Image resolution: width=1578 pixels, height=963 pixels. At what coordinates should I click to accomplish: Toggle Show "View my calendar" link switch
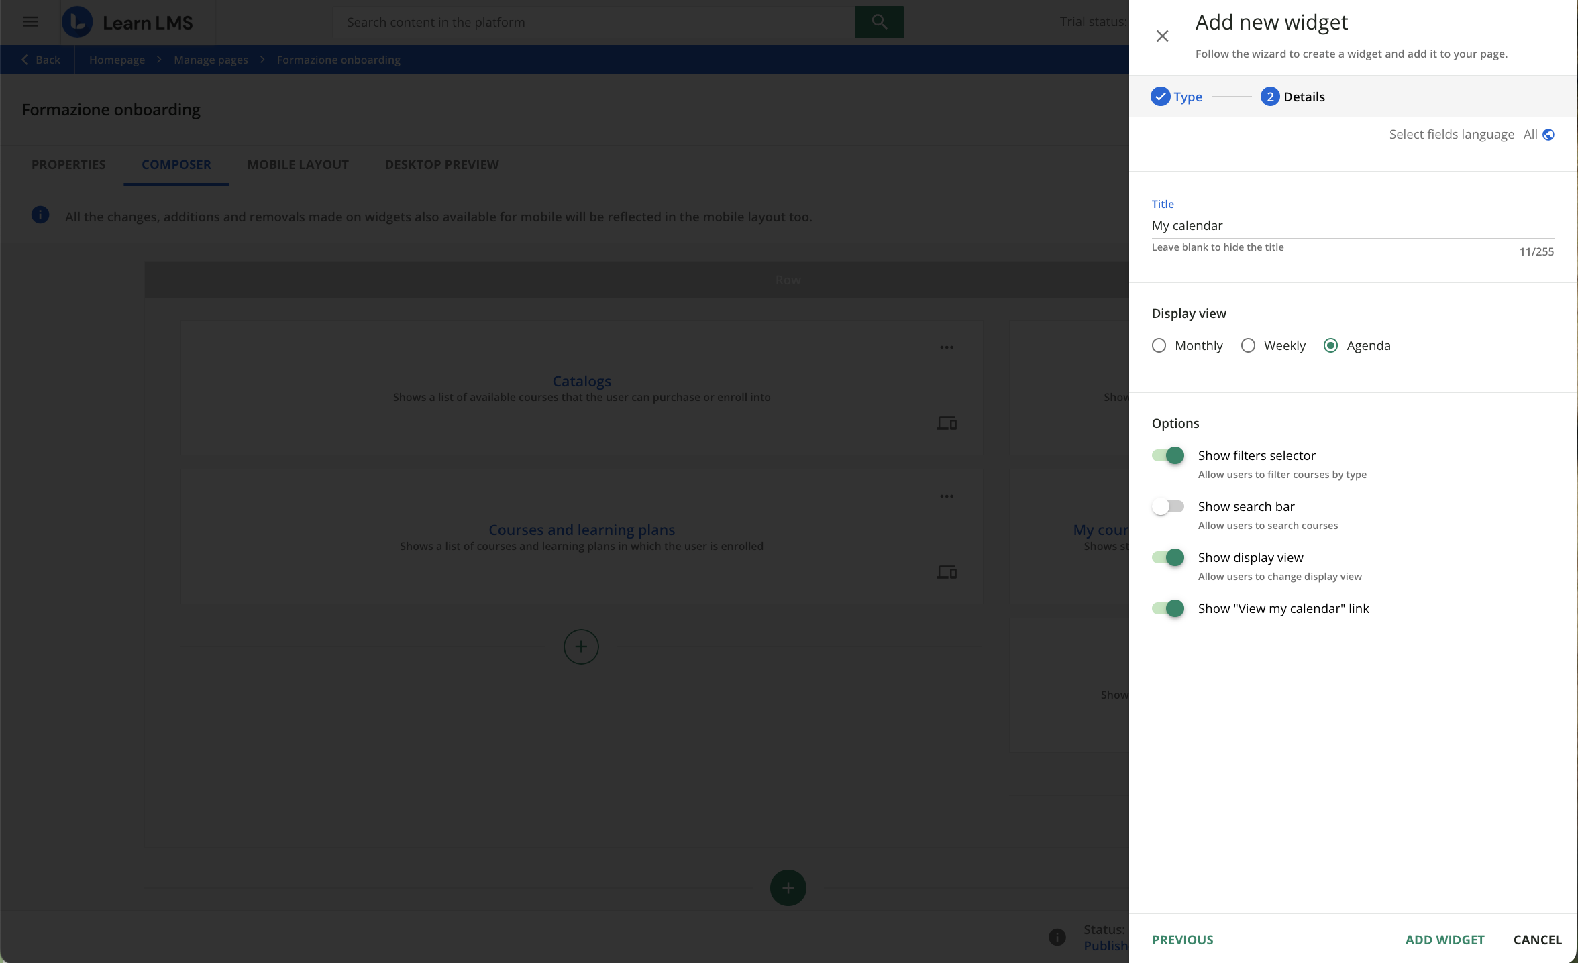point(1168,608)
